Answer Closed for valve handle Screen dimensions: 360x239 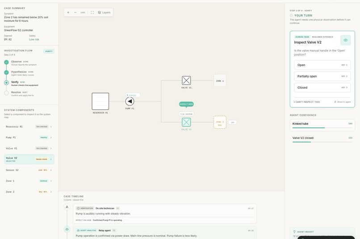pos(322,88)
